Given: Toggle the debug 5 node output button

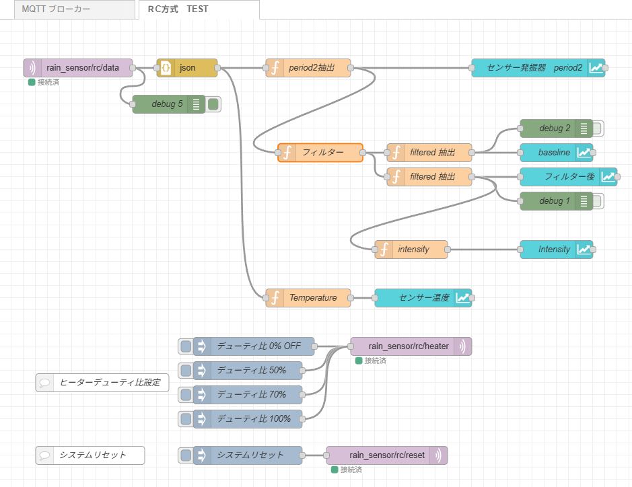Looking at the screenshot, I should (x=213, y=104).
